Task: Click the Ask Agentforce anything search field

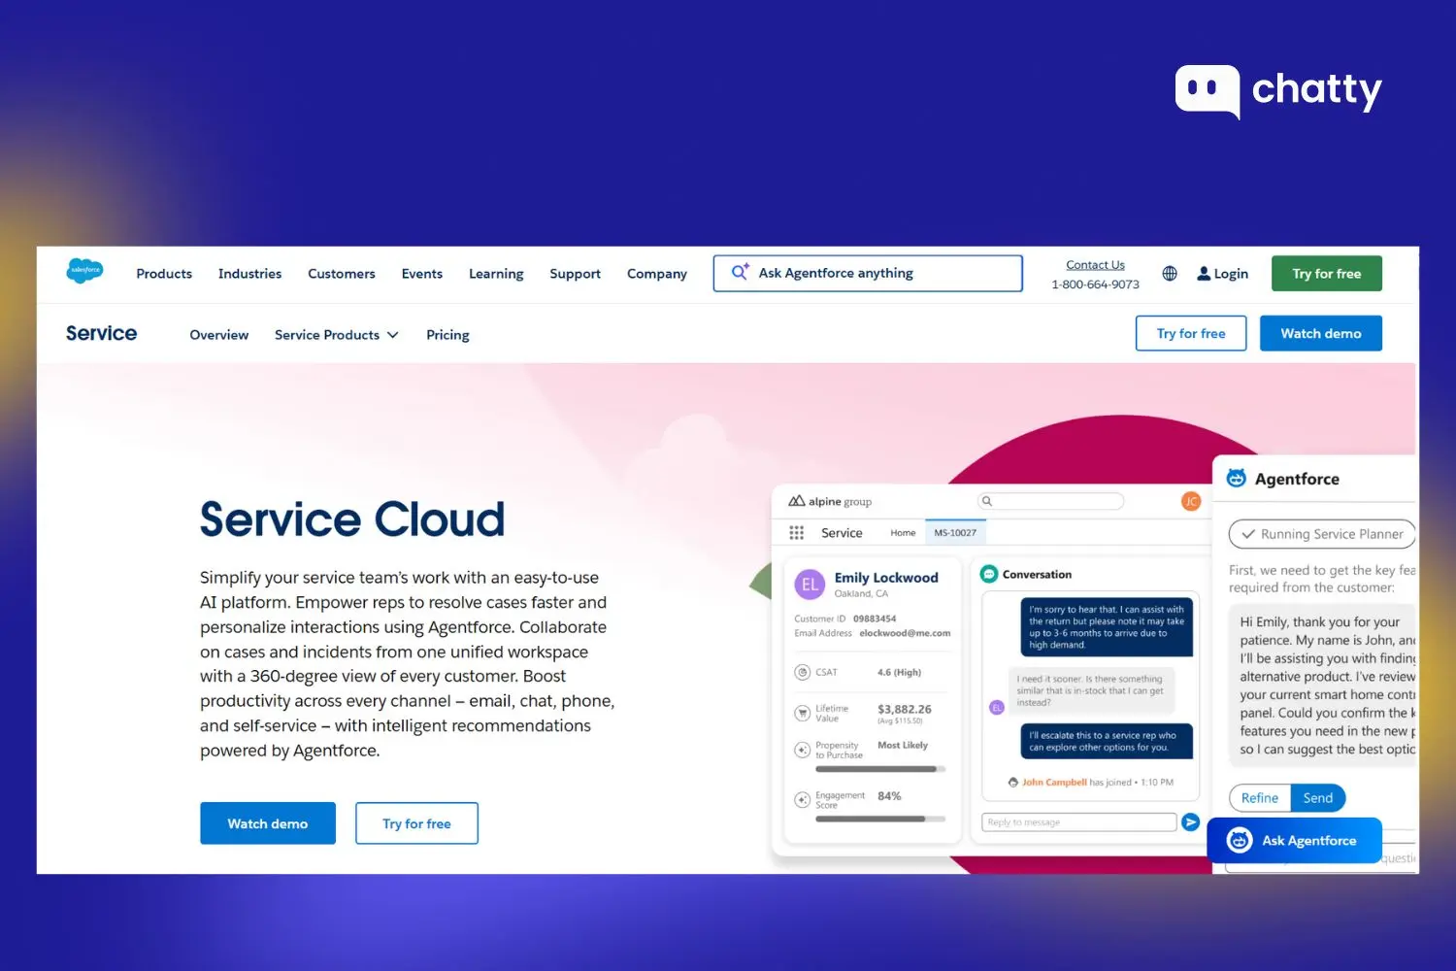Action: [x=868, y=273]
